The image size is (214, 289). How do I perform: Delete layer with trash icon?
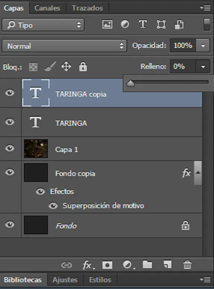coord(187,265)
